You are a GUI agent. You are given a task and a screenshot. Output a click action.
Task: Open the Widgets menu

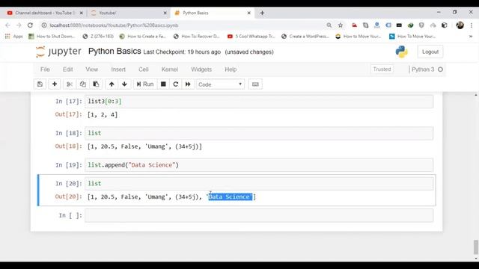point(201,69)
